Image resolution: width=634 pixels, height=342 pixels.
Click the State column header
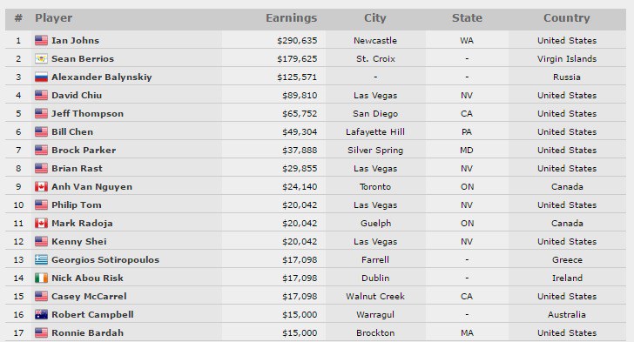(x=467, y=18)
